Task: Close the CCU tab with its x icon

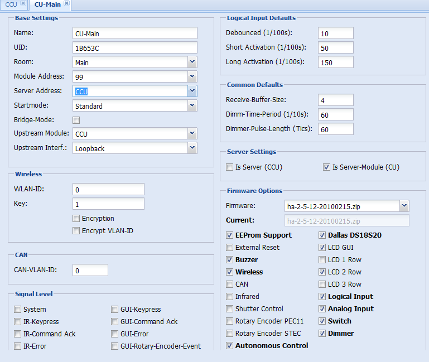Action: (x=23, y=3)
